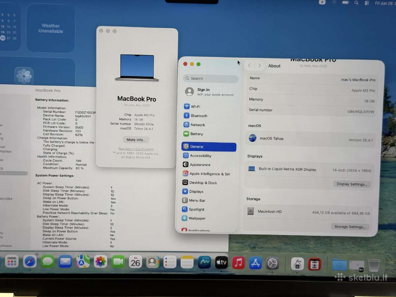Click System Settings gear in the Dock
The image size is (396, 297).
point(273,263)
